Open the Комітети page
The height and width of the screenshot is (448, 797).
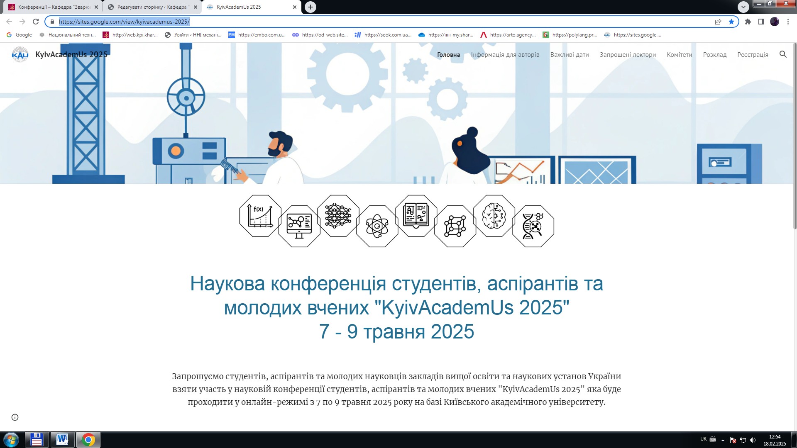pyautogui.click(x=680, y=55)
